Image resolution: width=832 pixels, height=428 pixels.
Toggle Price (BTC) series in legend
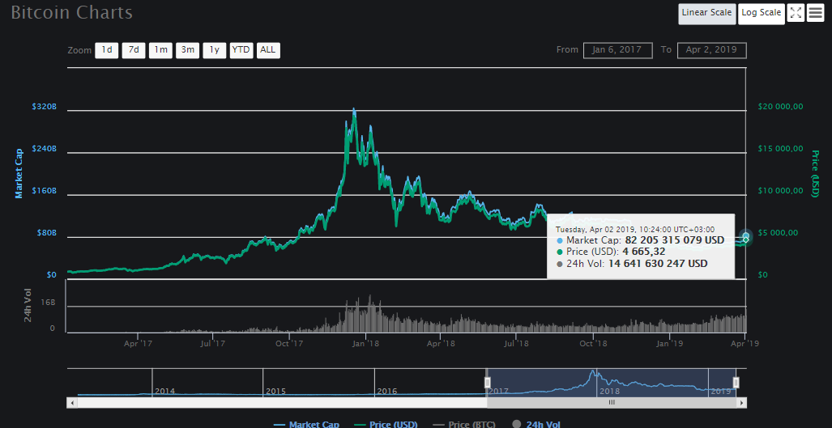click(x=464, y=424)
